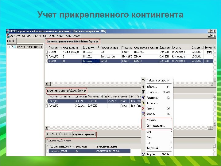Click Дата начала действия column header
Screen dimensions: 221x166
[97, 97]
